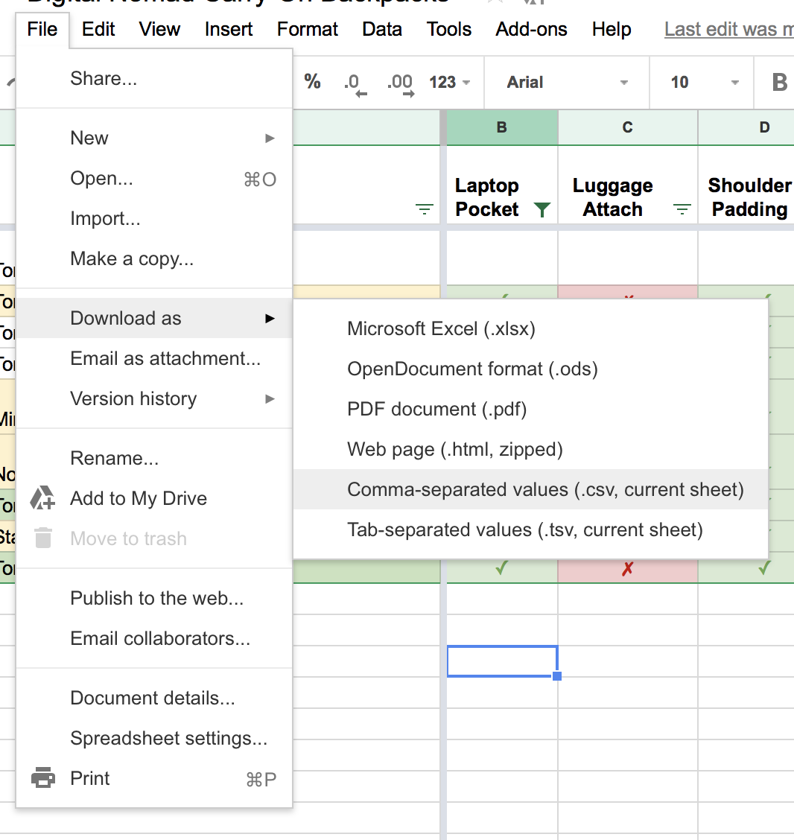Open the Arial font family dropdown
794x840 pixels.
tap(566, 83)
